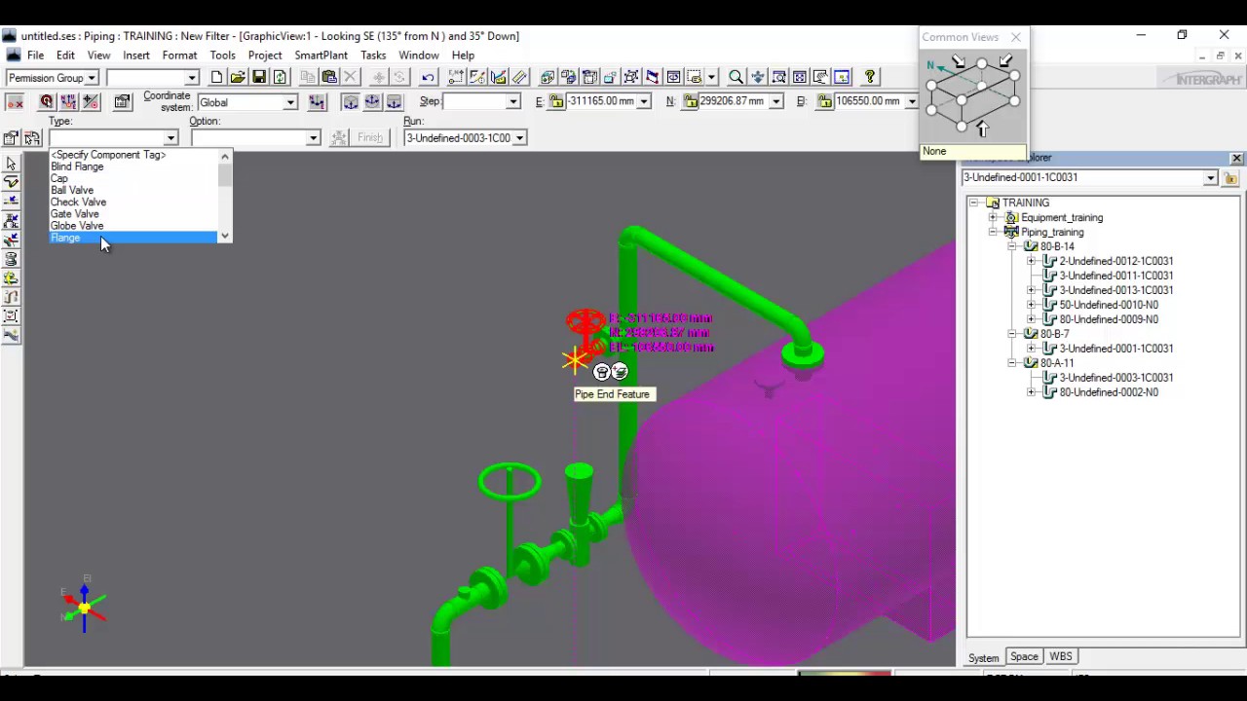The width and height of the screenshot is (1247, 701).
Task: Click the Refresh workspace icon
Action: [281, 77]
